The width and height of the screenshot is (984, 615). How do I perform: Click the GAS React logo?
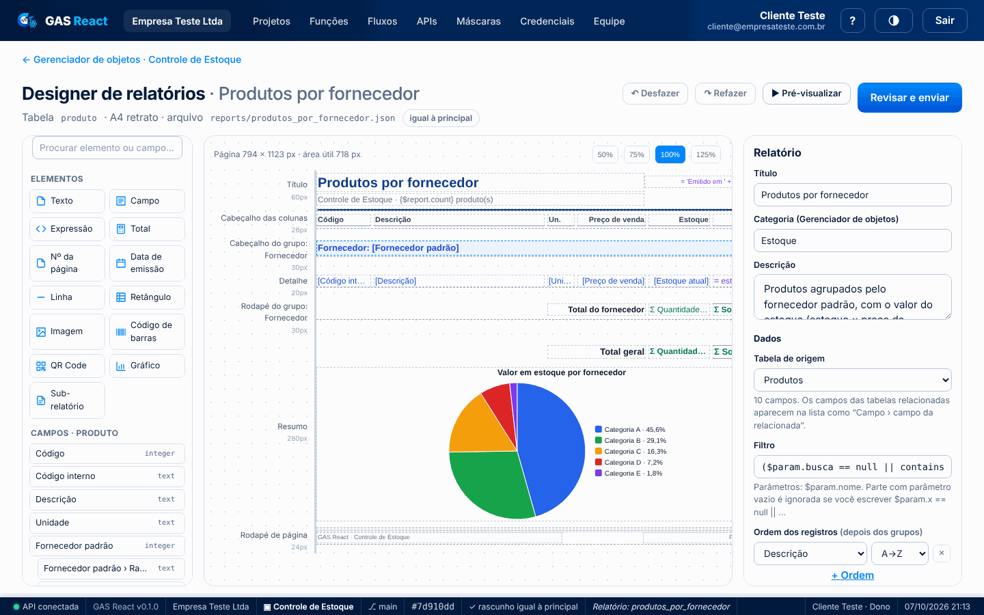62,21
